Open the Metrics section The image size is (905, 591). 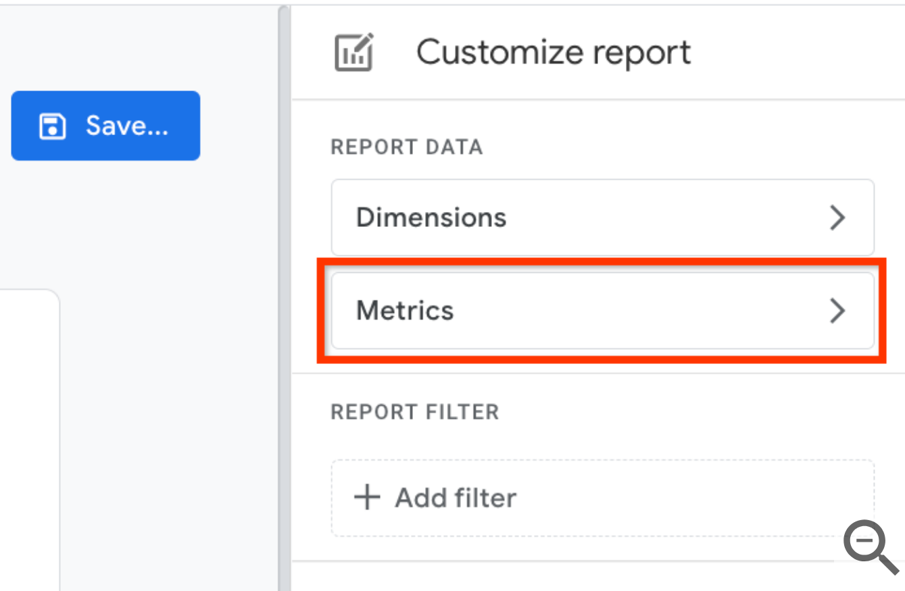tap(602, 311)
